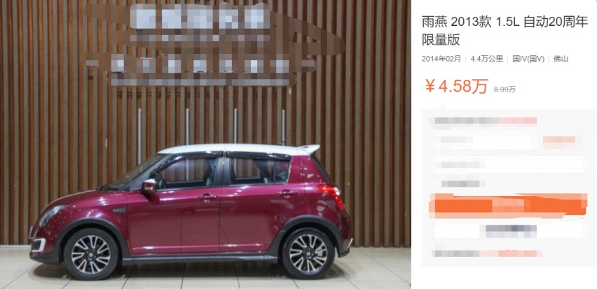Click the 国IV(国V) emission standard label

tap(528, 59)
